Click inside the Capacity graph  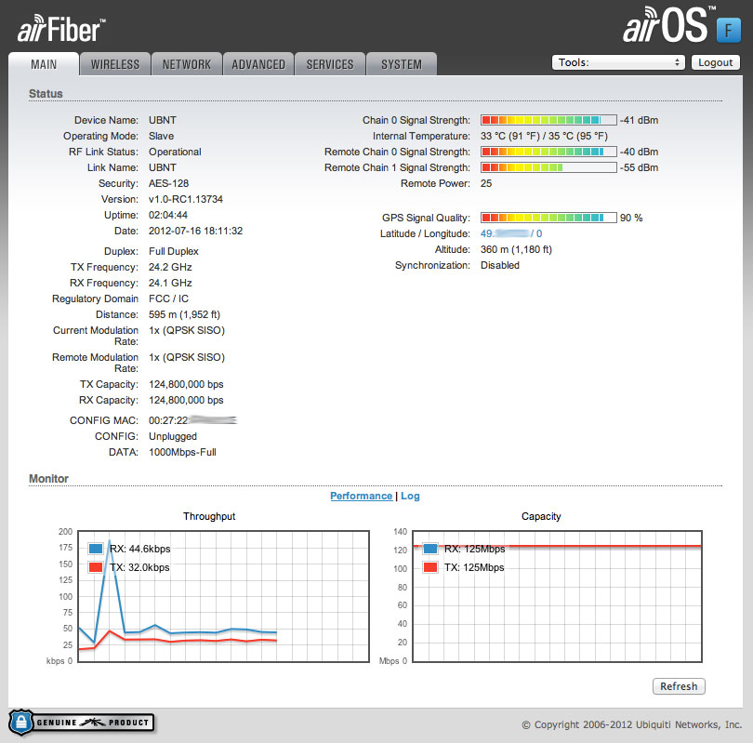tap(557, 596)
